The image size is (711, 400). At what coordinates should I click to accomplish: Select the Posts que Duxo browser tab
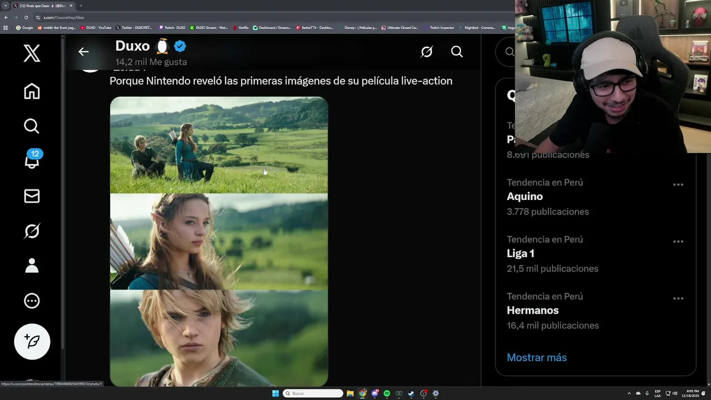pos(43,6)
